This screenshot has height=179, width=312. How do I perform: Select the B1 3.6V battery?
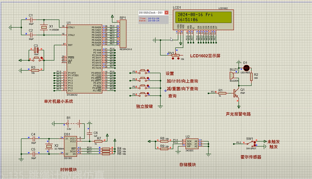click(x=72, y=123)
